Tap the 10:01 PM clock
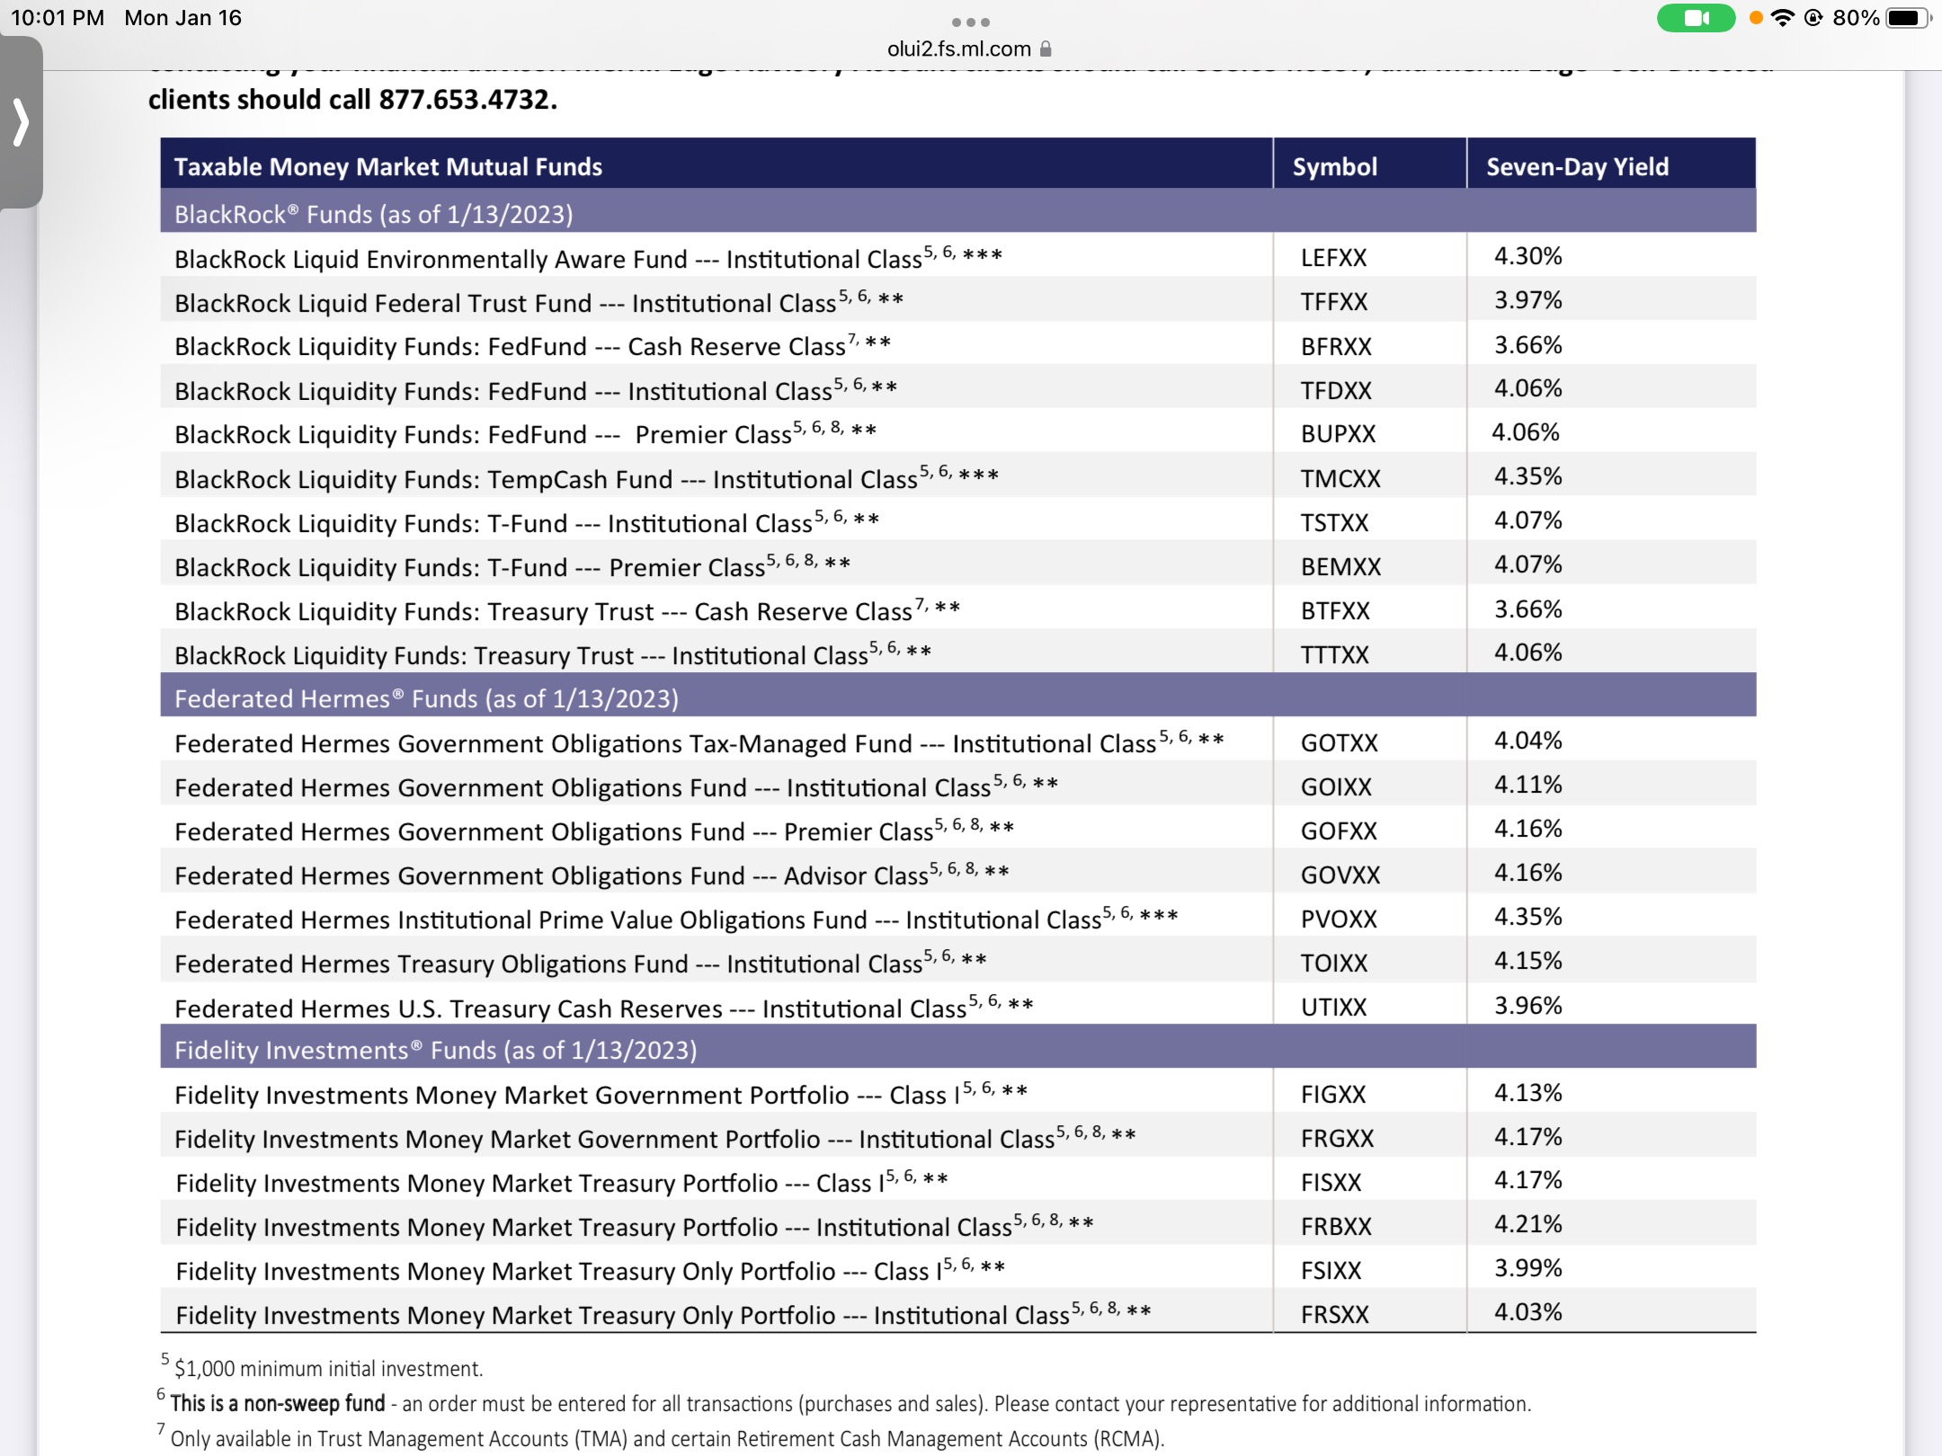The image size is (1942, 1456). point(58,18)
